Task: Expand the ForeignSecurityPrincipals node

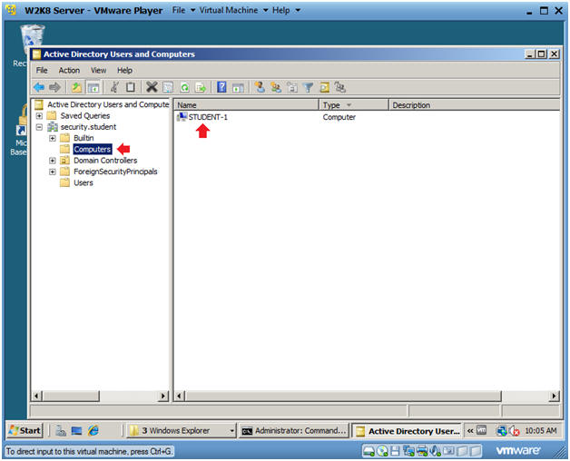Action: click(x=53, y=172)
